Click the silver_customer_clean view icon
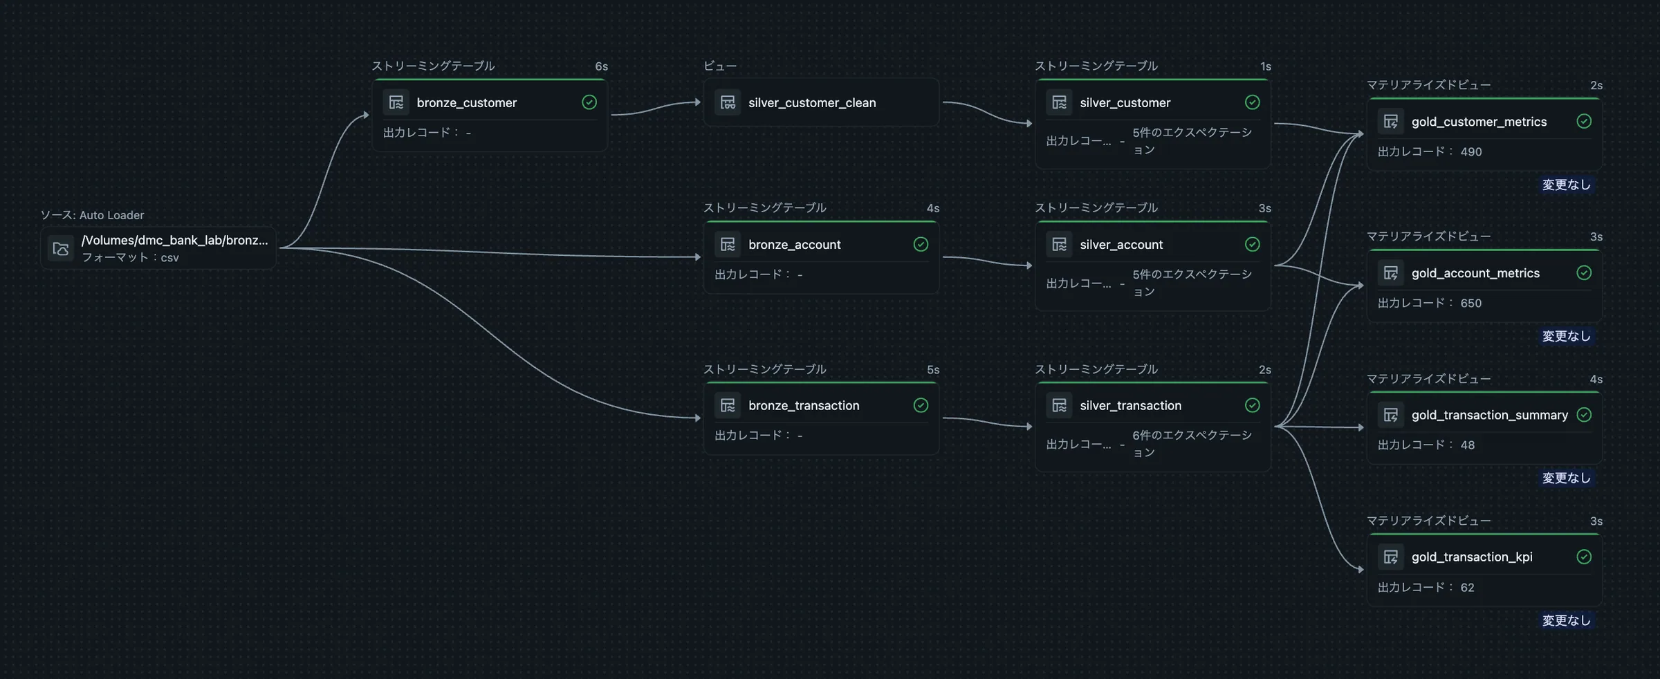Viewport: 1660px width, 679px height. 728,102
